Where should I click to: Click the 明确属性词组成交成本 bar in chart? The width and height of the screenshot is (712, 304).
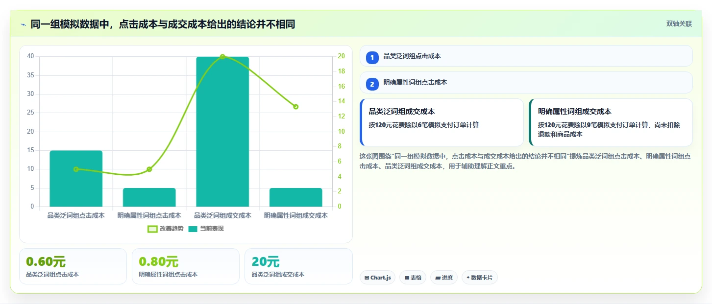click(296, 197)
